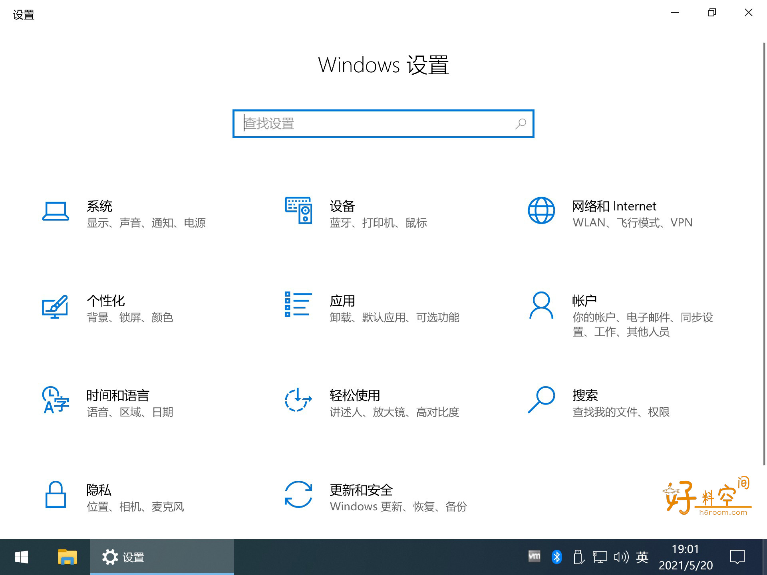Click the vertical scrollbar of Settings
This screenshot has height=575, width=767.
pos(764,254)
